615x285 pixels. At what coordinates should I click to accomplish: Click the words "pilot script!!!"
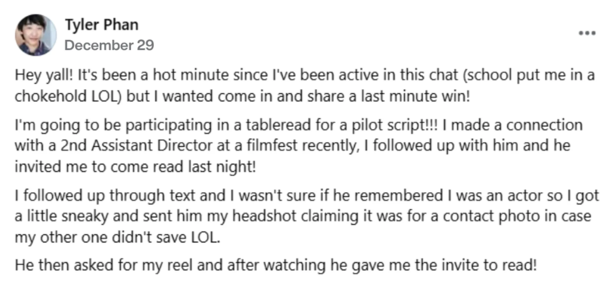pyautogui.click(x=395, y=125)
